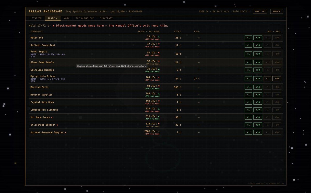311x193 pixels.
Task: Buy +1 Machine Parts
Action: pos(248,87)
